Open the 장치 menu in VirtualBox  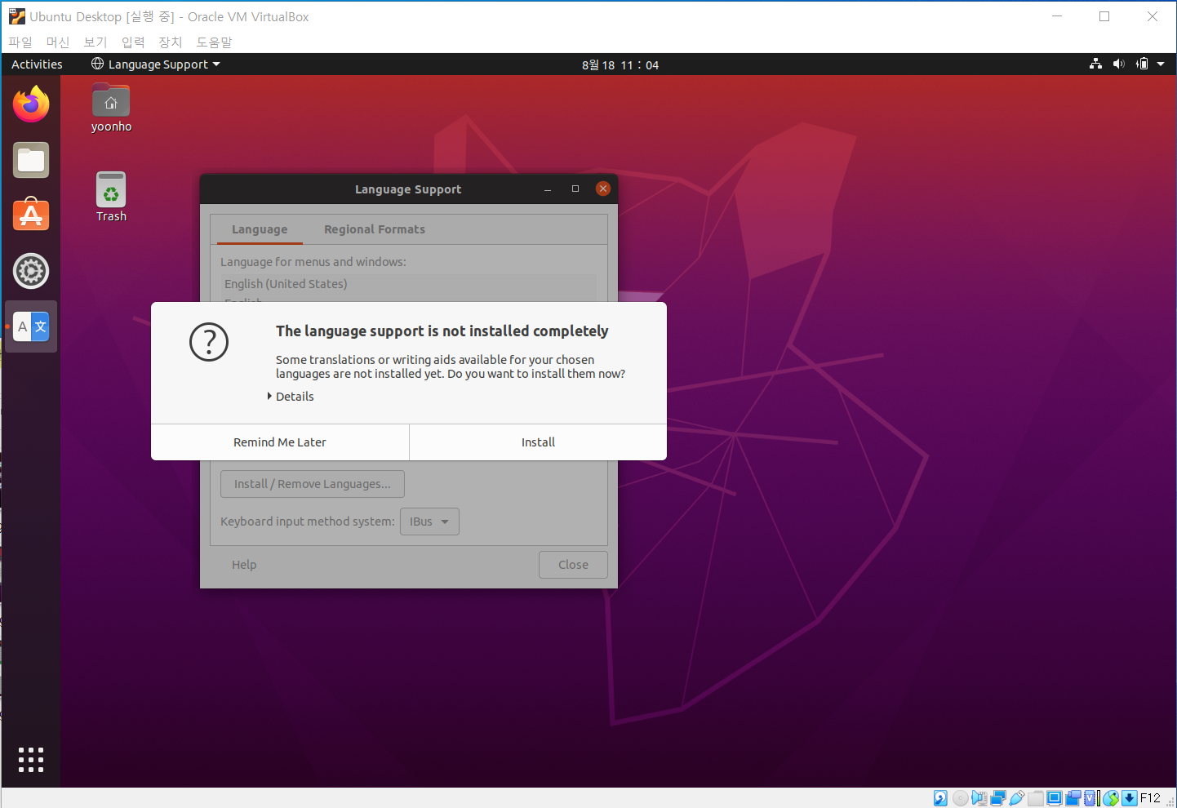[171, 42]
